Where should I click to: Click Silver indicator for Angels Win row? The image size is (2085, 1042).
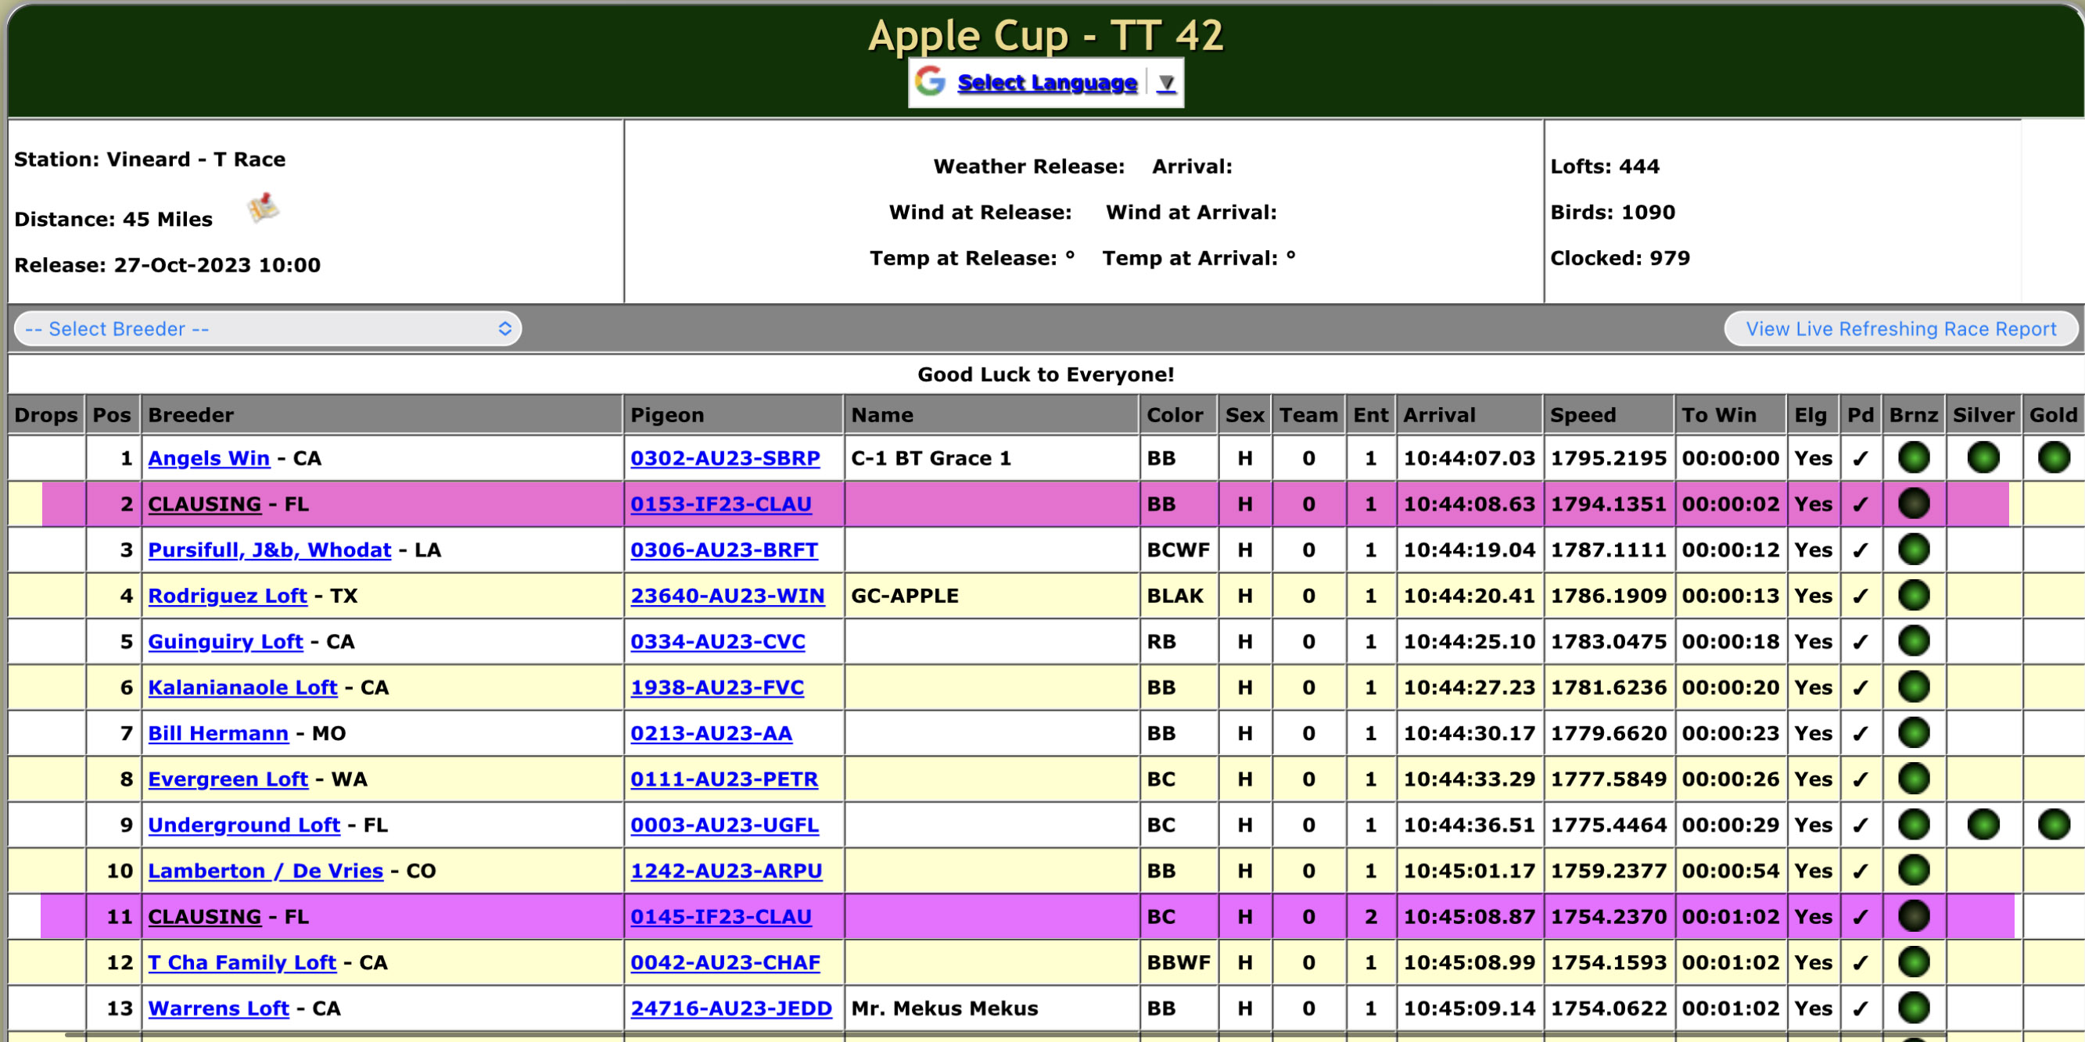point(1983,458)
